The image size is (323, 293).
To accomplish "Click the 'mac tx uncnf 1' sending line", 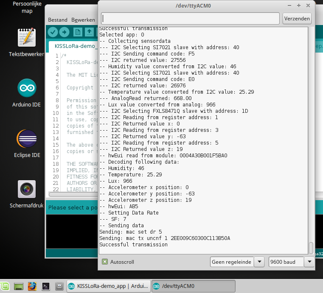I will tap(165, 238).
